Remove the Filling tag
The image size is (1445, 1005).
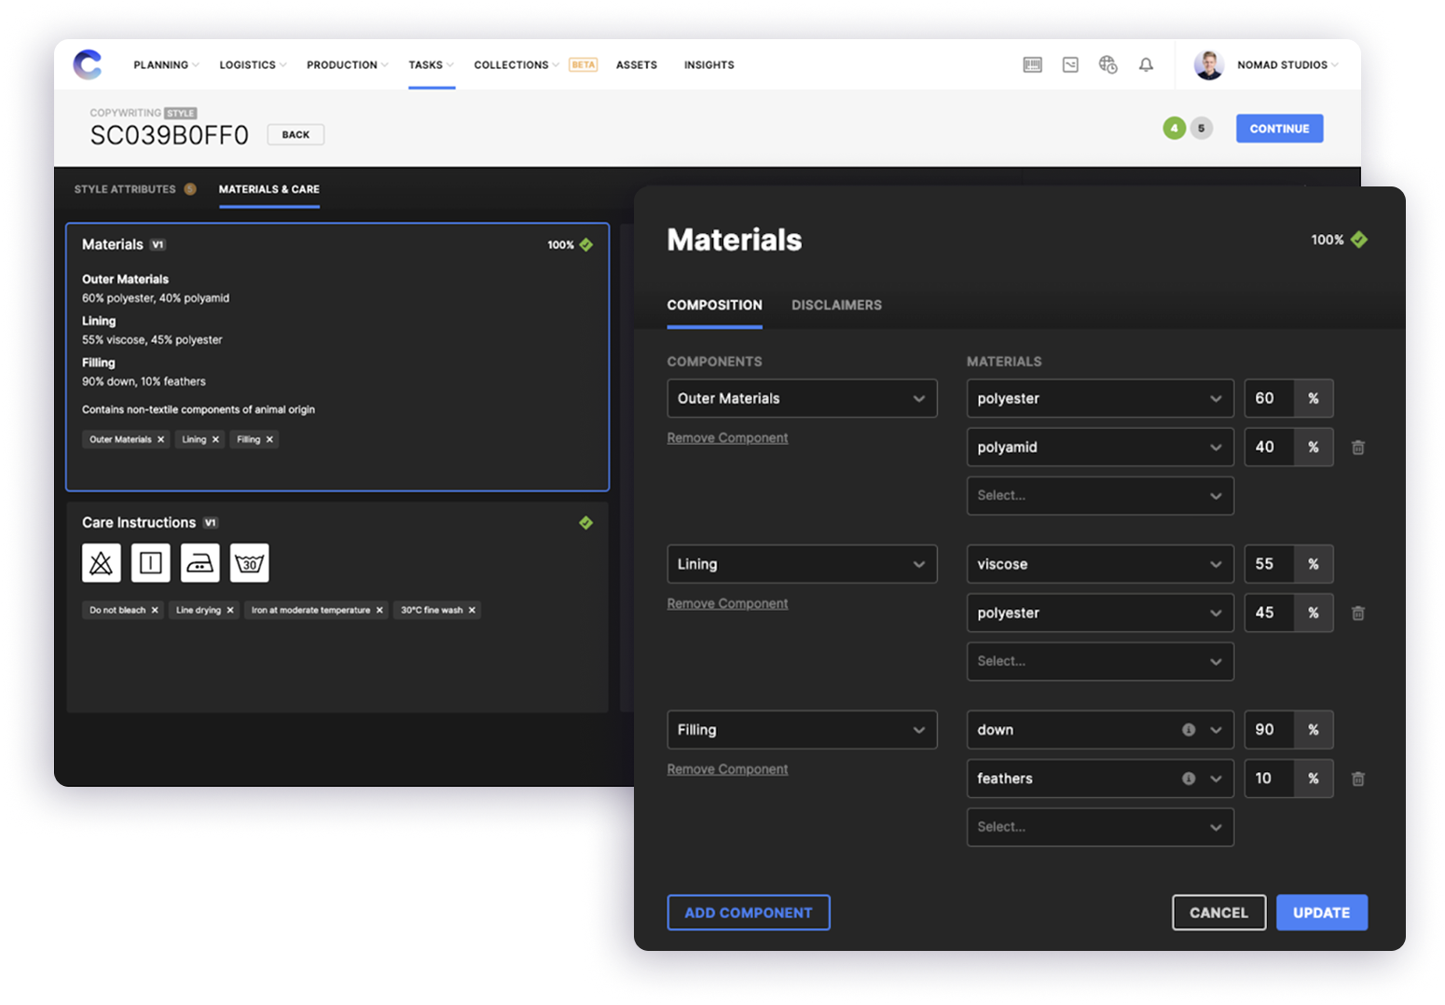pos(269,439)
